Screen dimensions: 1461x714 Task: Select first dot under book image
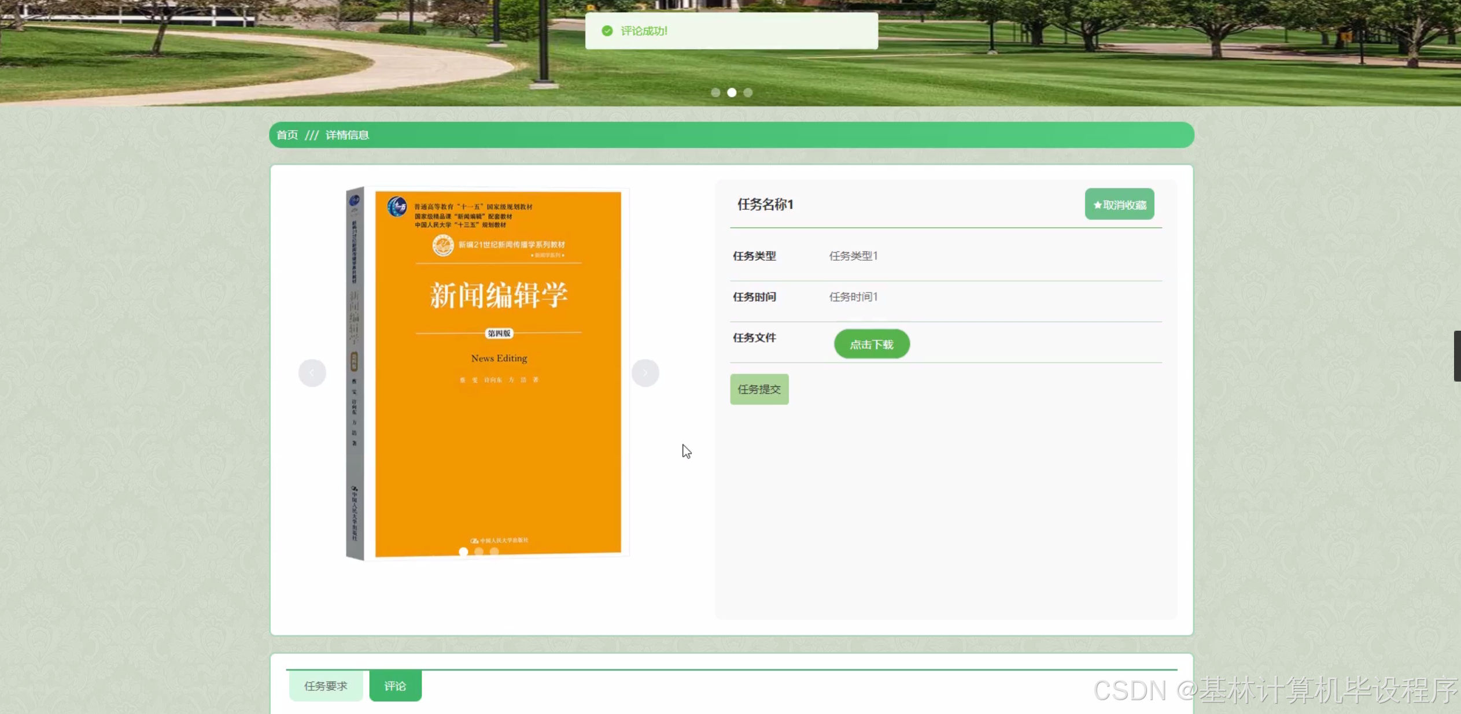(x=463, y=552)
